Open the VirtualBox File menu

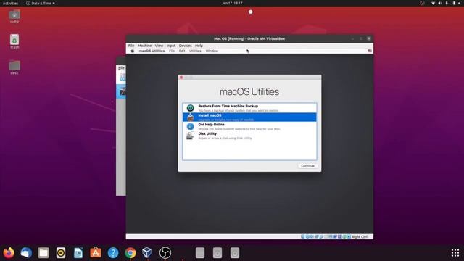tap(131, 46)
